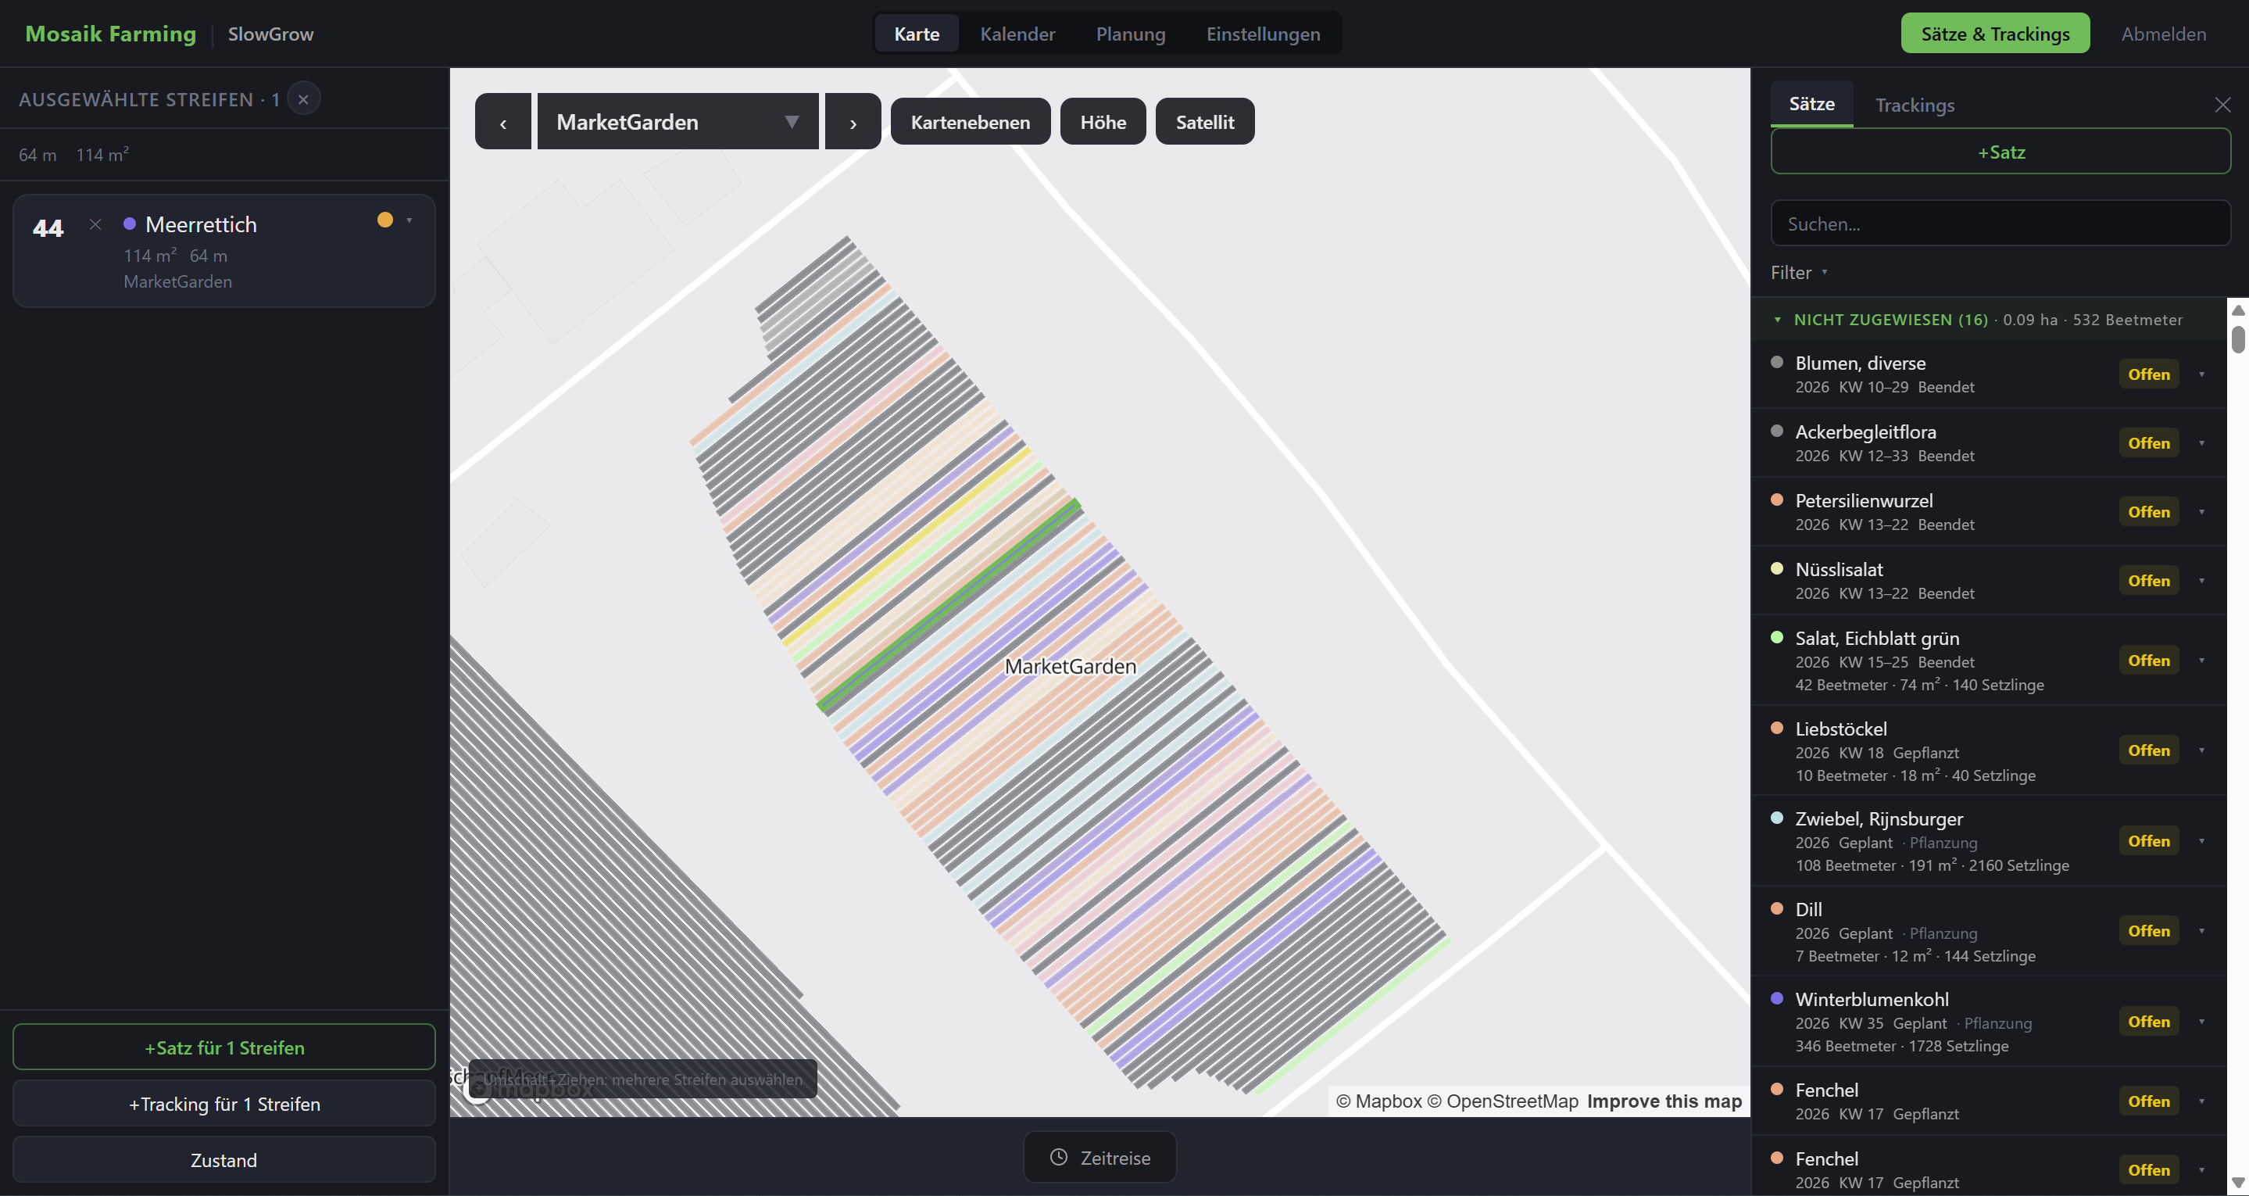The height and width of the screenshot is (1196, 2249).
Task: Open the status dropdown arrow on the Meerrettich card
Action: pyautogui.click(x=409, y=220)
